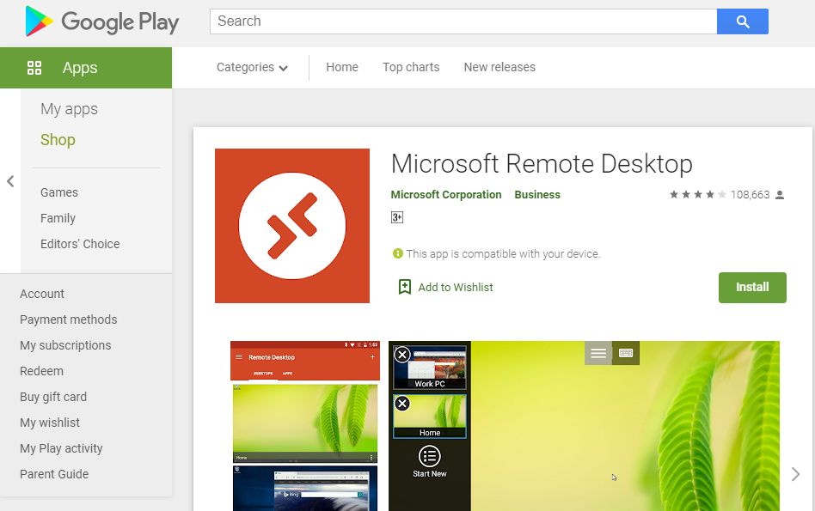This screenshot has height=511, width=815.
Task: Click the reviewer person icon beside 108,663
Action: pos(780,195)
